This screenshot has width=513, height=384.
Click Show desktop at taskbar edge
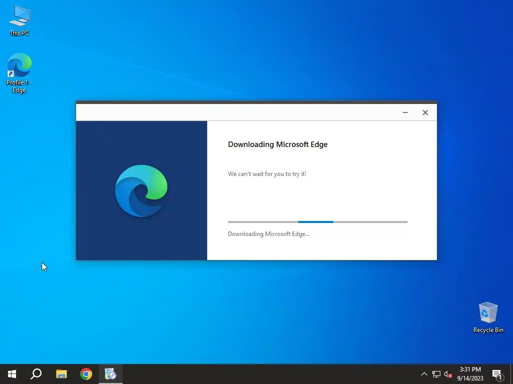point(511,374)
